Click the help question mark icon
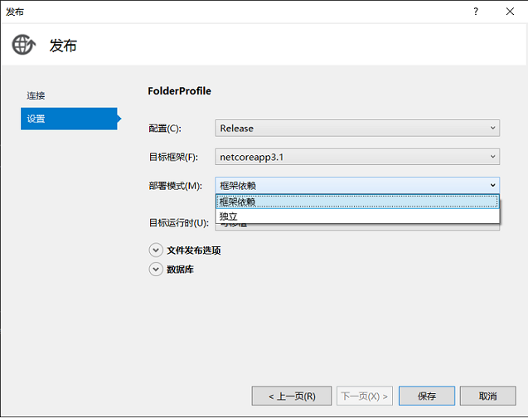 [476, 12]
